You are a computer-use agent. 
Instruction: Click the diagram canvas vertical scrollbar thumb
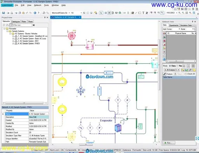point(159,65)
